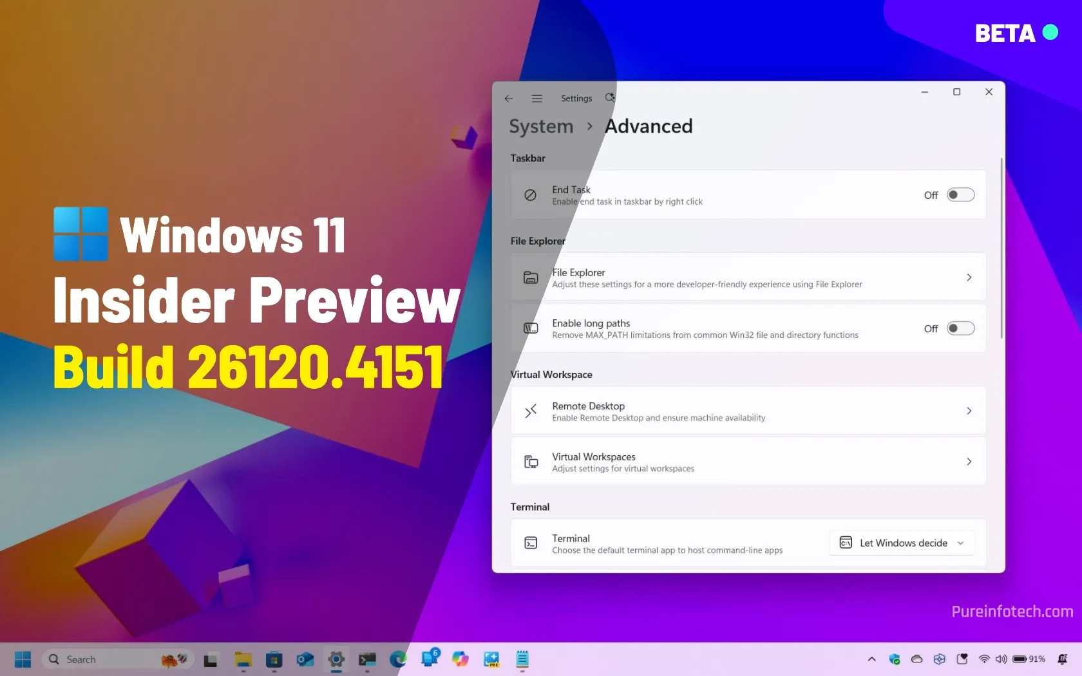The width and height of the screenshot is (1082, 676).
Task: Open the Let Windows decide dropdown
Action: (902, 543)
